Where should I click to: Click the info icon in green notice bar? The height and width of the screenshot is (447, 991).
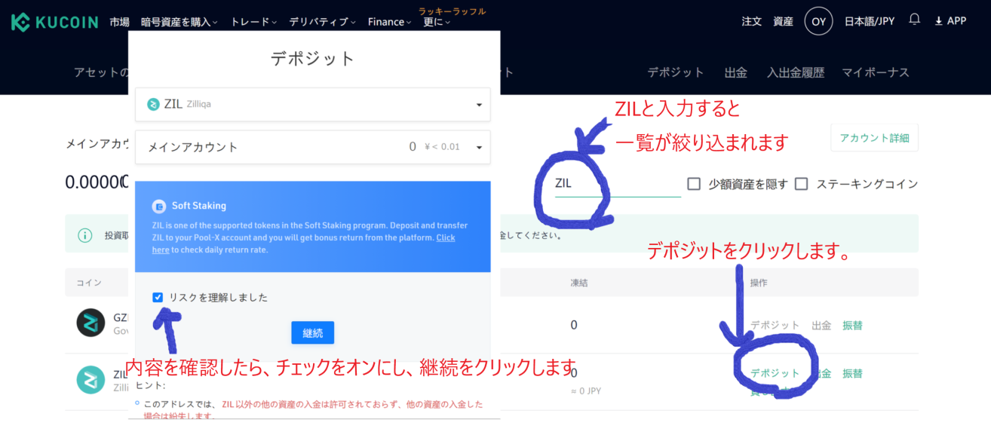[x=85, y=235]
